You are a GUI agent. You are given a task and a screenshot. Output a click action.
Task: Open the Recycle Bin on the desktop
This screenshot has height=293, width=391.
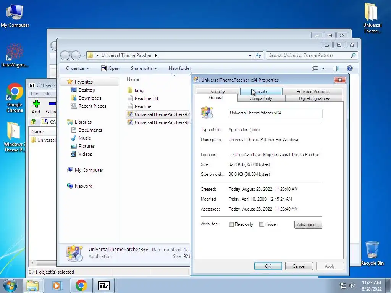372,253
